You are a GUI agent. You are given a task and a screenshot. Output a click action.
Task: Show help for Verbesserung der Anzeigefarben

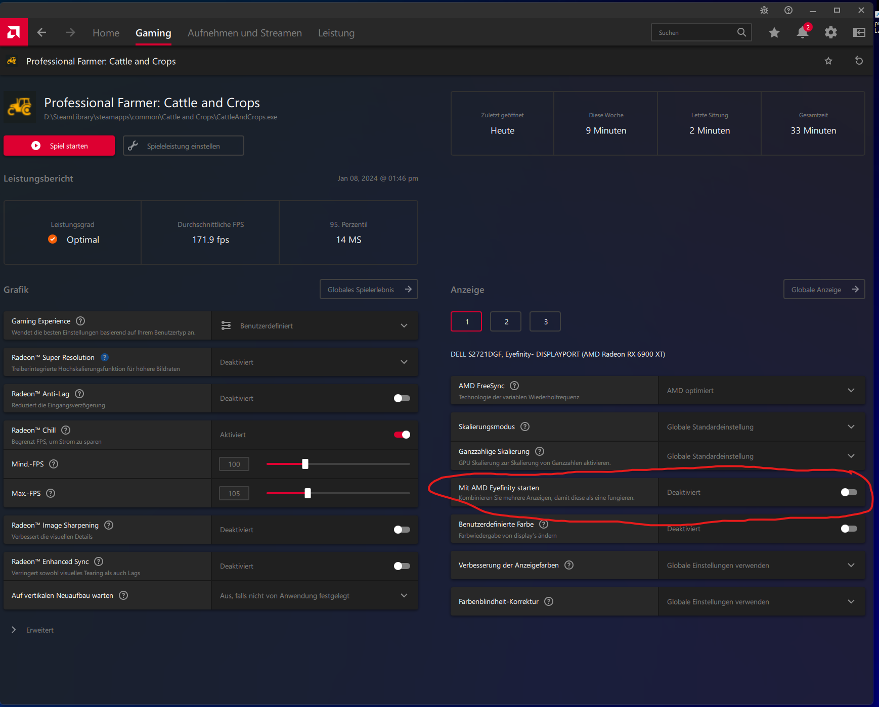click(x=569, y=565)
